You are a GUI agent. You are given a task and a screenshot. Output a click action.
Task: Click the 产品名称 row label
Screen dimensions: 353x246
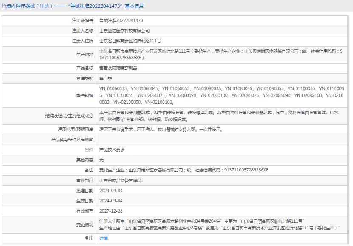click(85, 68)
